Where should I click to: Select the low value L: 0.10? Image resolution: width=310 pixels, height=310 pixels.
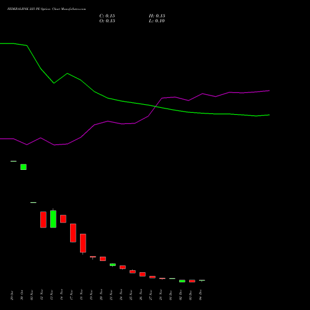[x=157, y=21]
